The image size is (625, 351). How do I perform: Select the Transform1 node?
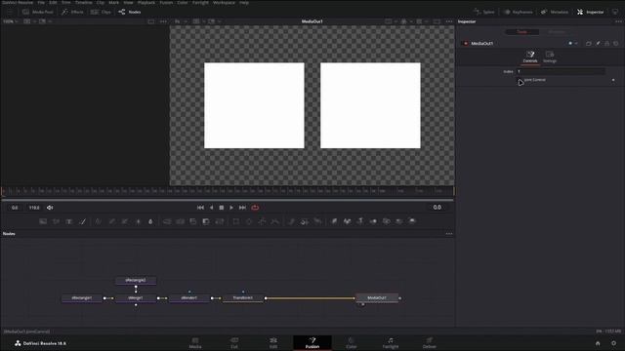(243, 297)
